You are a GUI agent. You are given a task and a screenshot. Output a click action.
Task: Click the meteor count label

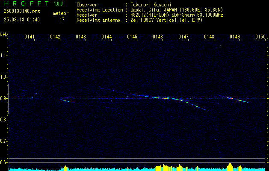(61, 13)
